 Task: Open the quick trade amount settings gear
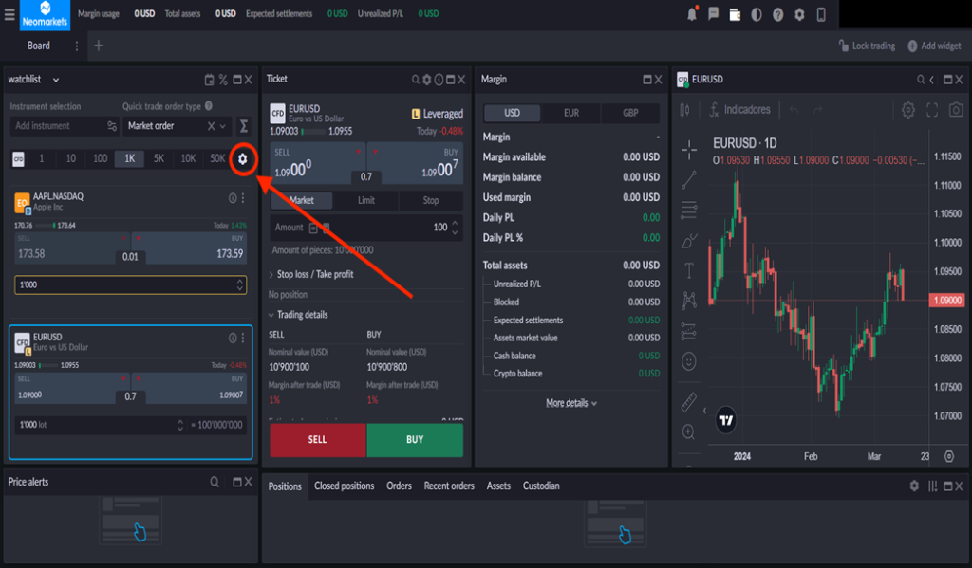pyautogui.click(x=242, y=158)
